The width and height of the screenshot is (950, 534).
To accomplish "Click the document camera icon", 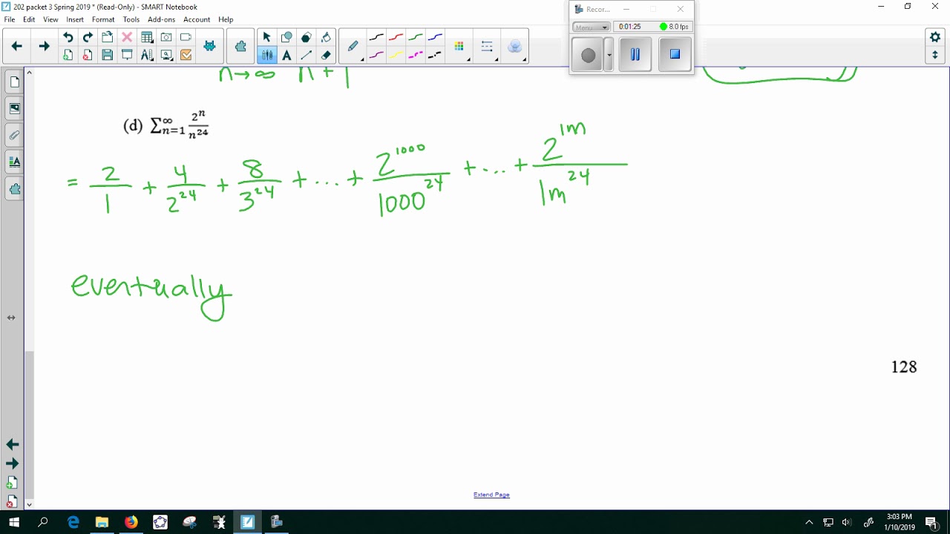I will click(186, 37).
